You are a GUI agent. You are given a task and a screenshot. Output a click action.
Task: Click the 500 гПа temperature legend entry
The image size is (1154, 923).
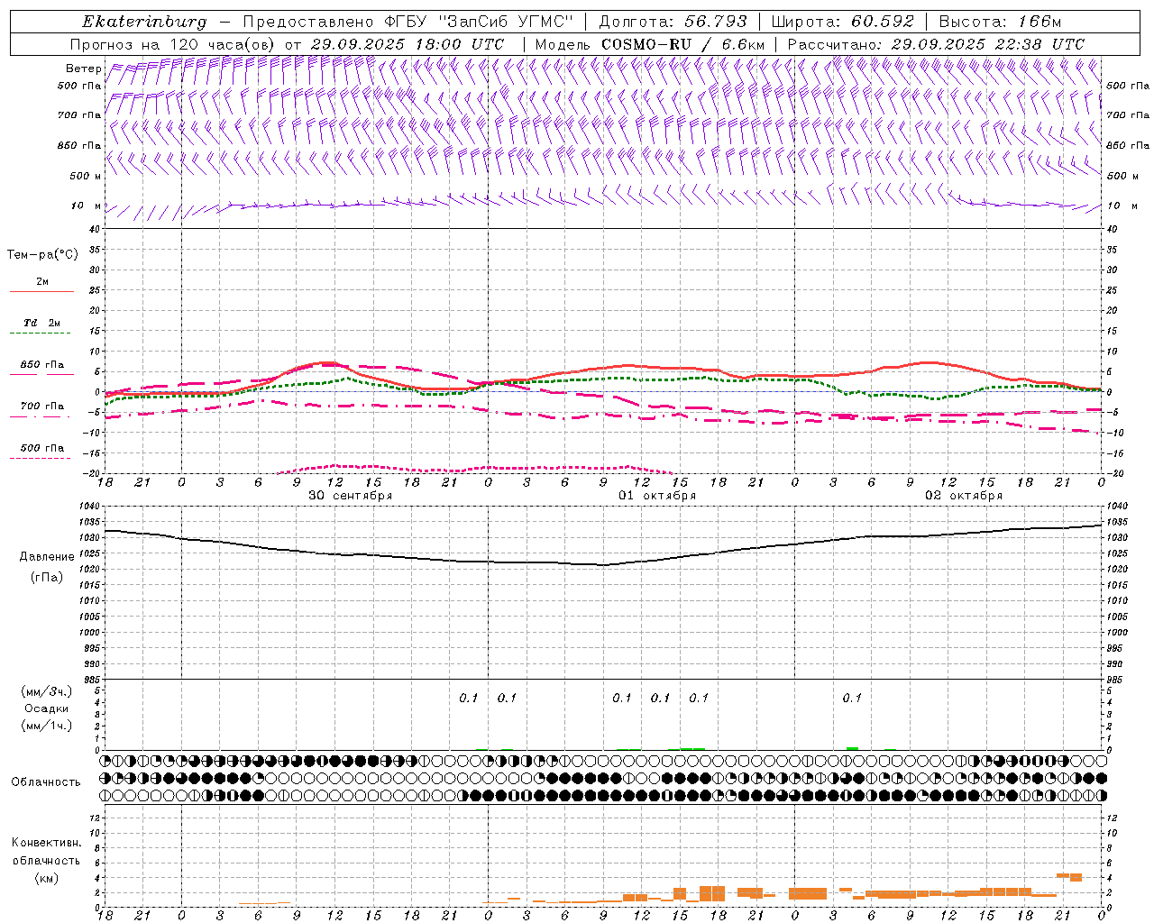(x=42, y=448)
